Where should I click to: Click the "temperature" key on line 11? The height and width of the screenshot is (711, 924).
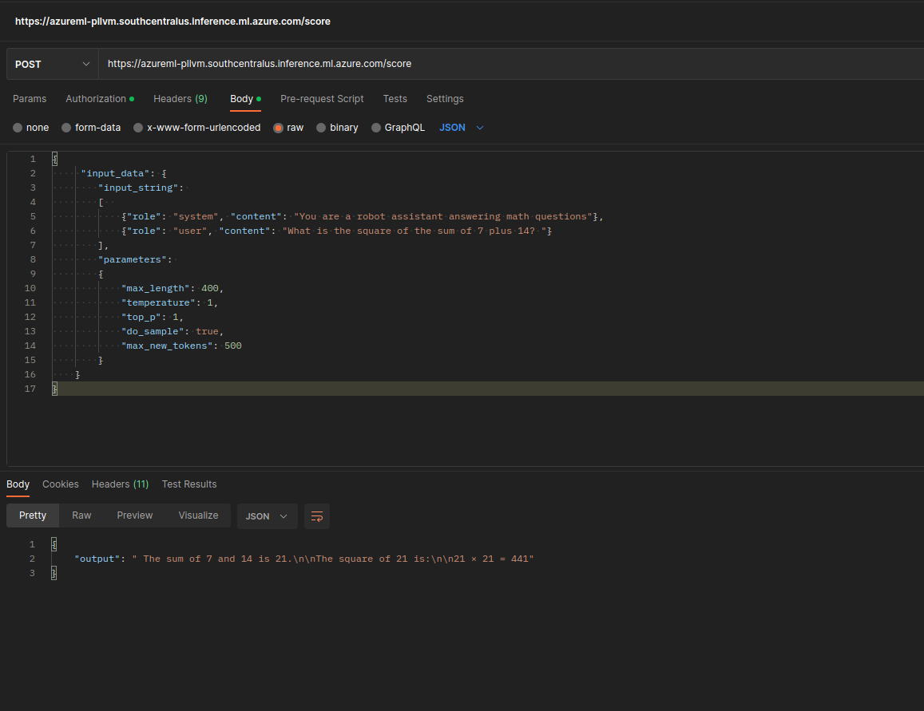158,302
